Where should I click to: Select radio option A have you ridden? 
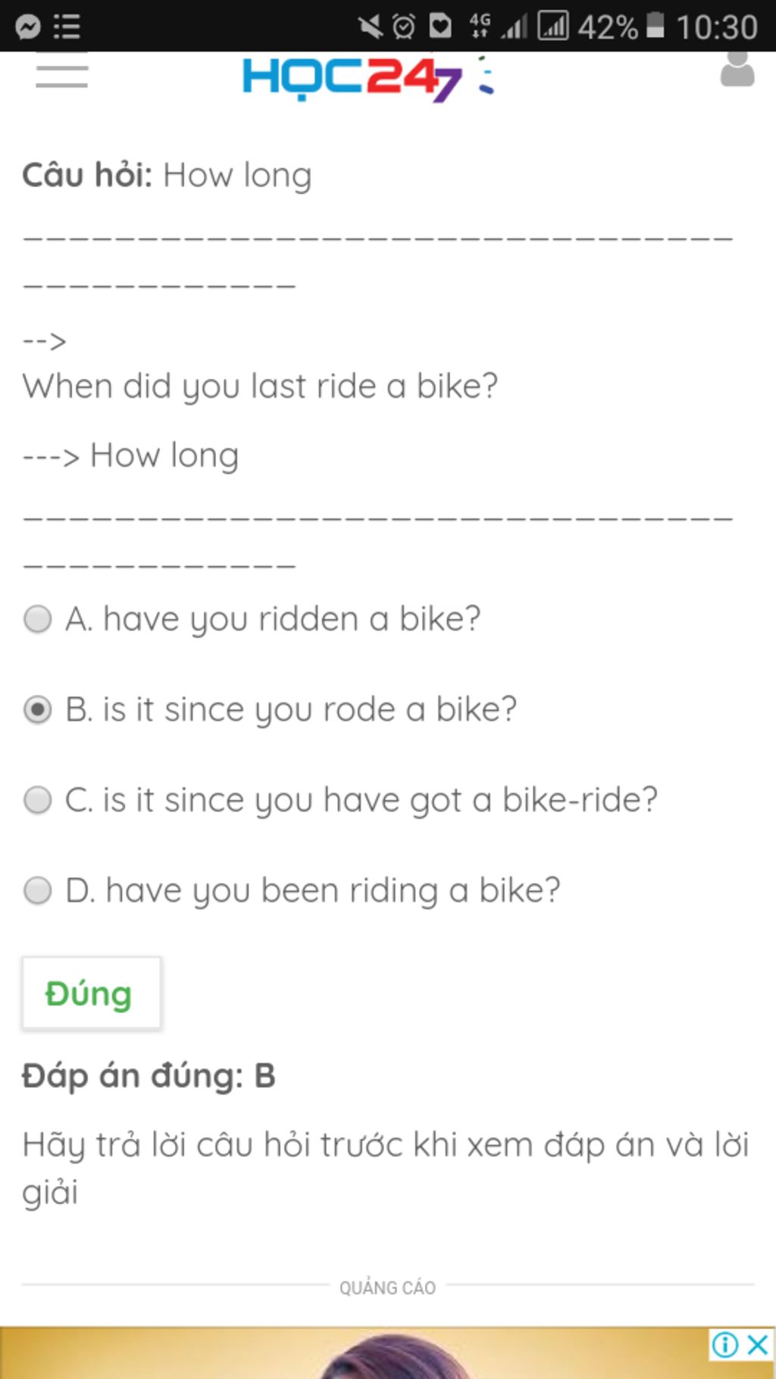(x=37, y=619)
